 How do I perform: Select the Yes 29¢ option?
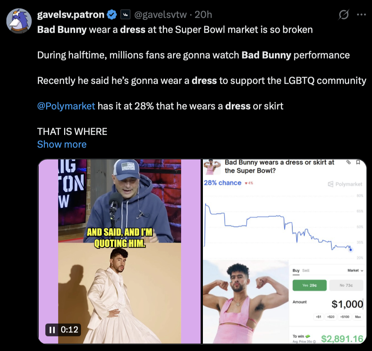(x=309, y=285)
